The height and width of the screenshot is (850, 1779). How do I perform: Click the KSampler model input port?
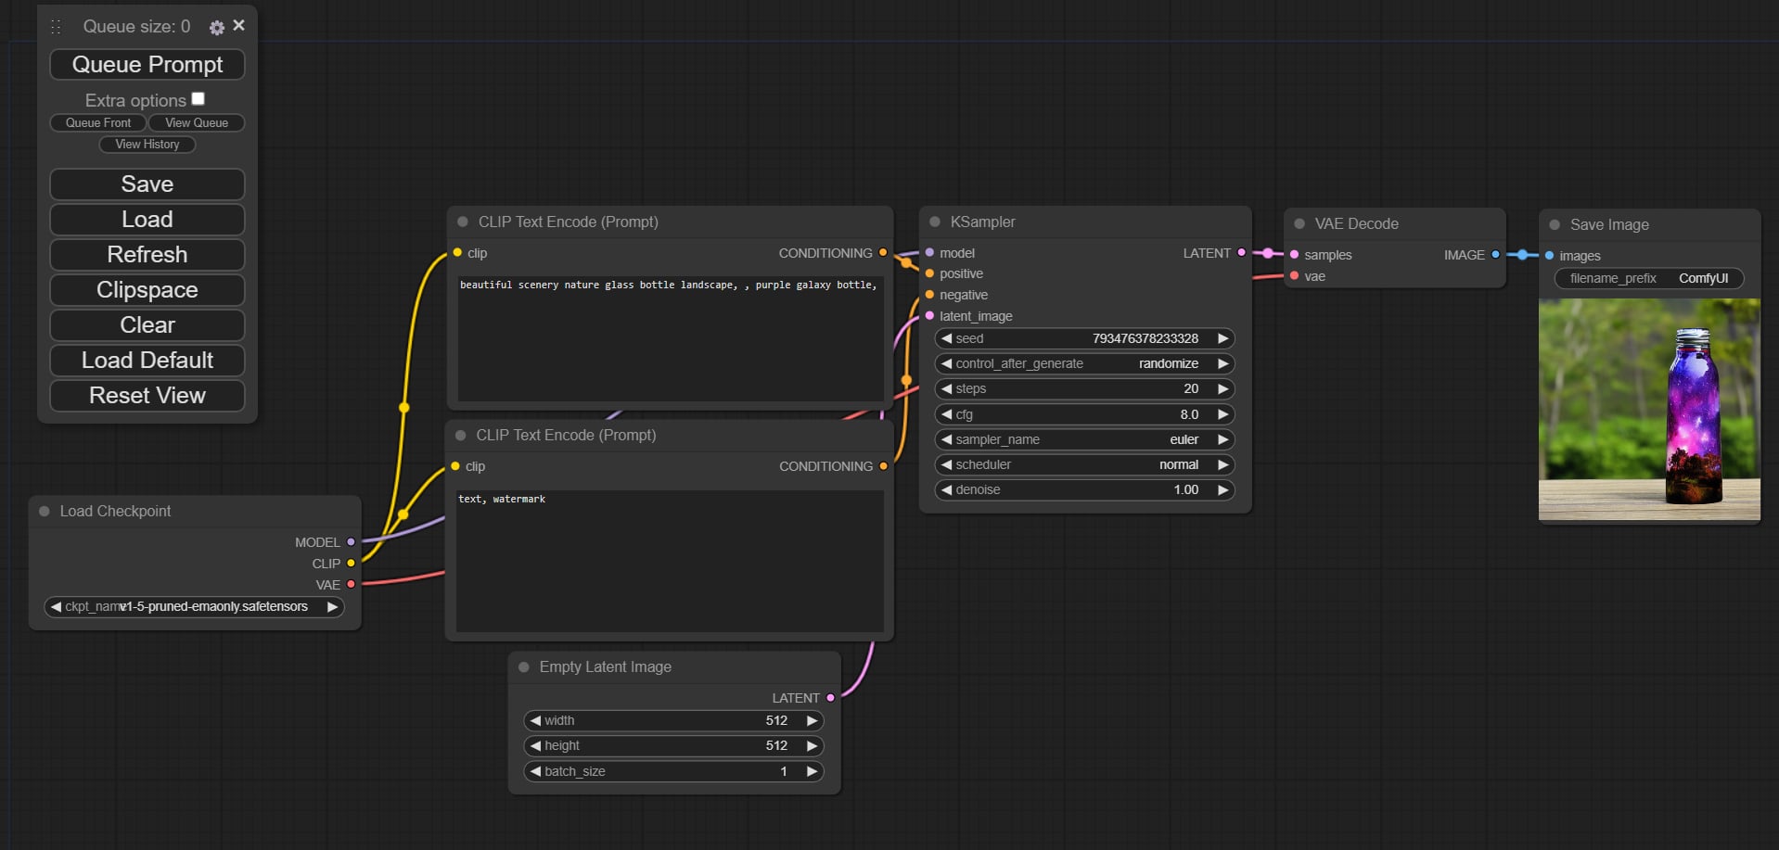(929, 252)
